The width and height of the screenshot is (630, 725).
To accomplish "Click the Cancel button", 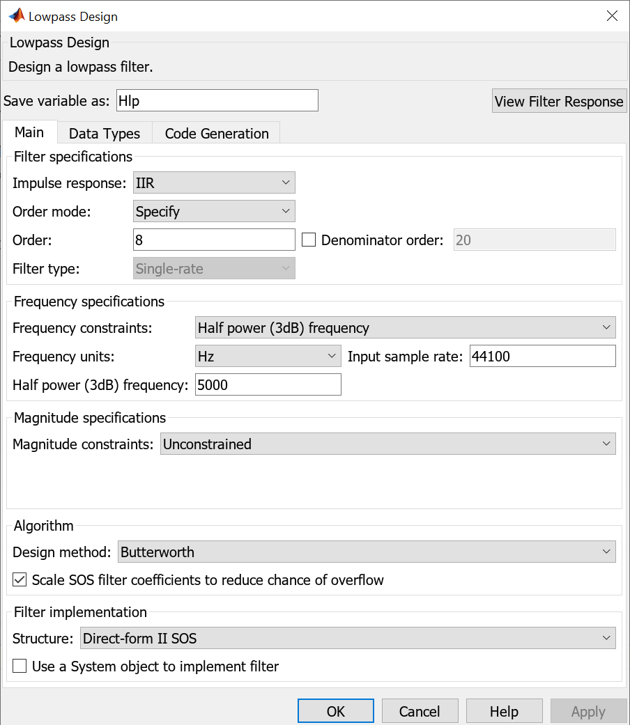I will 420,711.
